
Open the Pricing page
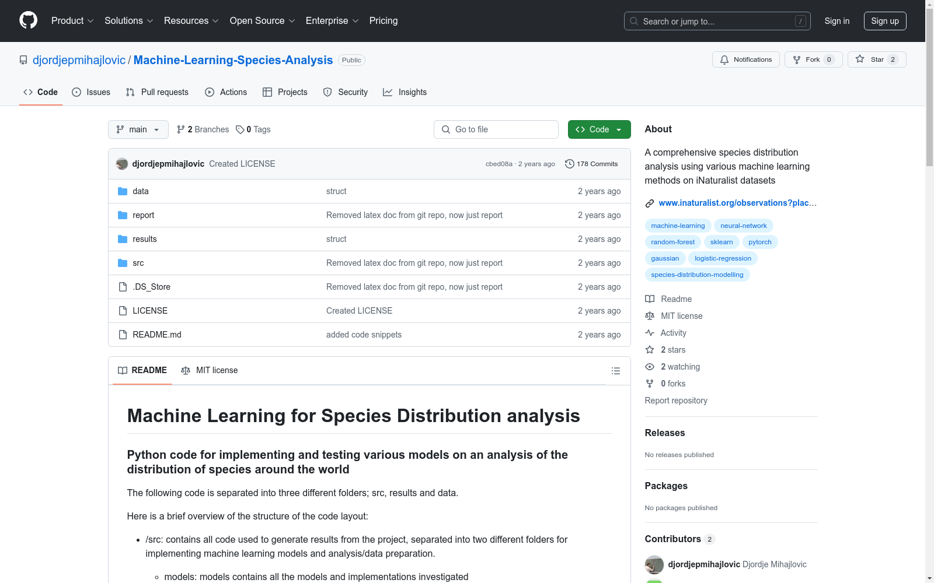(x=384, y=21)
